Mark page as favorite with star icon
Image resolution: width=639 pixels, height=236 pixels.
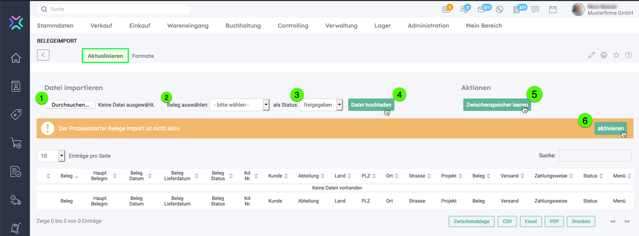point(616,55)
